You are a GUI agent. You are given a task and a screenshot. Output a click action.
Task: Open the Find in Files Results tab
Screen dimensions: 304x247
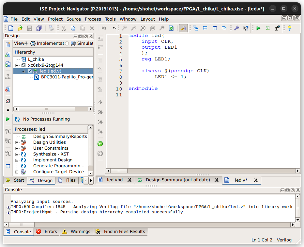[121, 231]
